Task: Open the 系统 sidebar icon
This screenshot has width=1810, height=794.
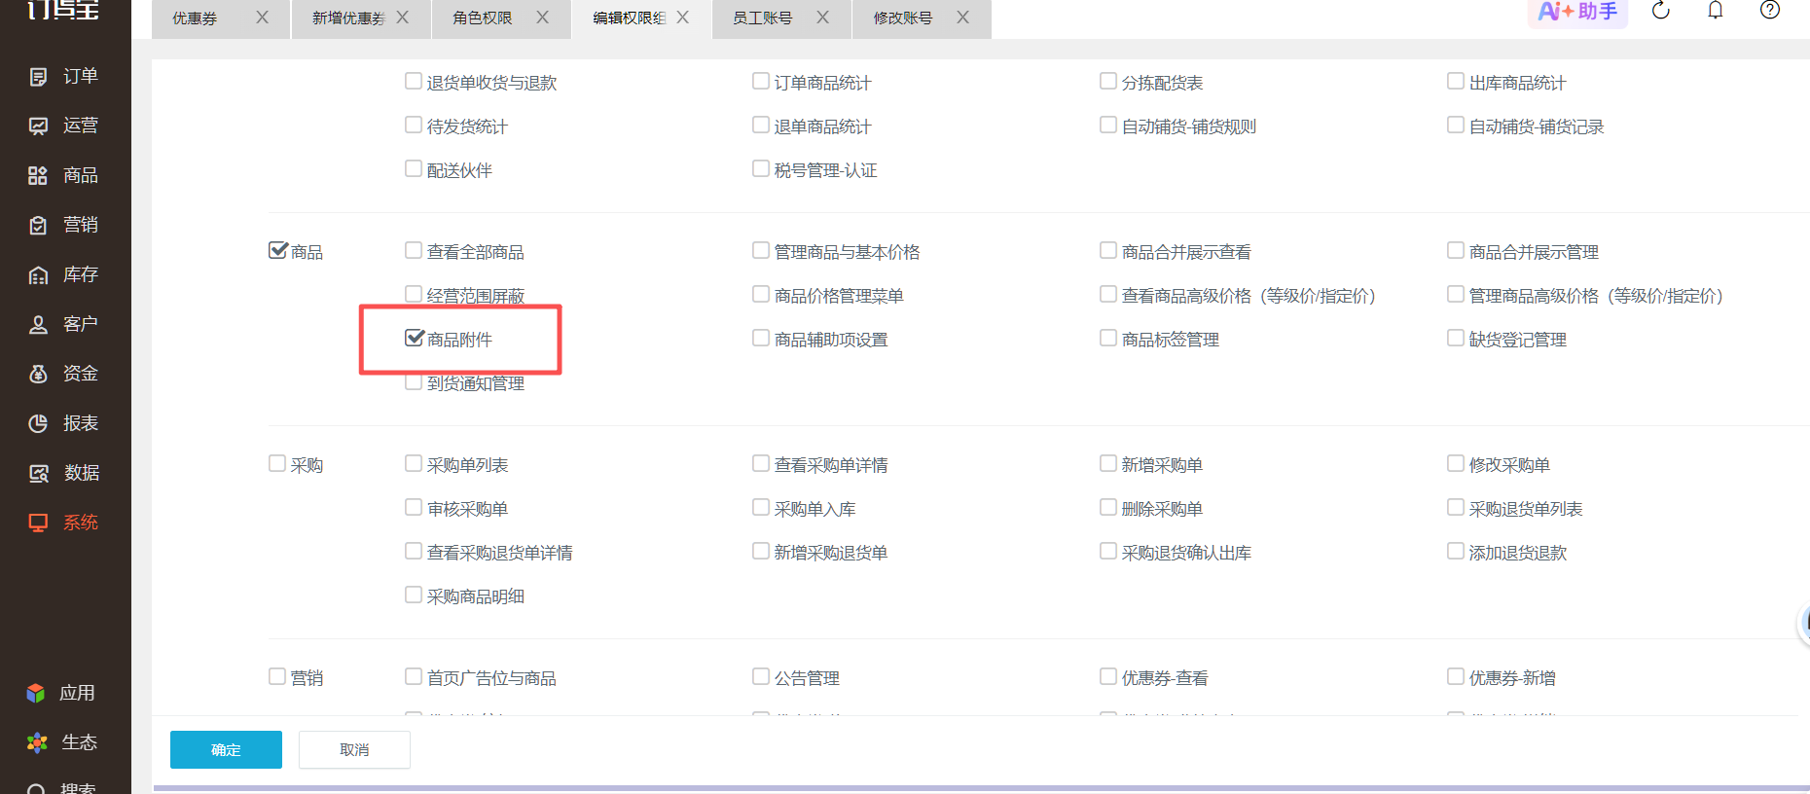Action: point(39,523)
